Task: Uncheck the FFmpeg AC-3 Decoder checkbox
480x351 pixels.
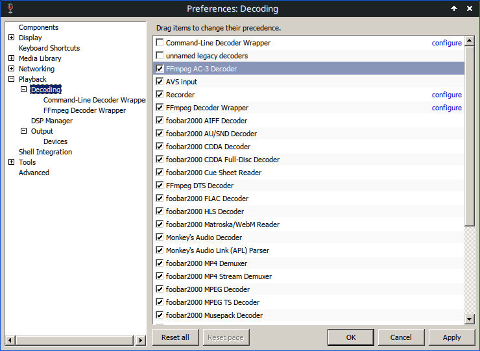Action: coord(160,69)
